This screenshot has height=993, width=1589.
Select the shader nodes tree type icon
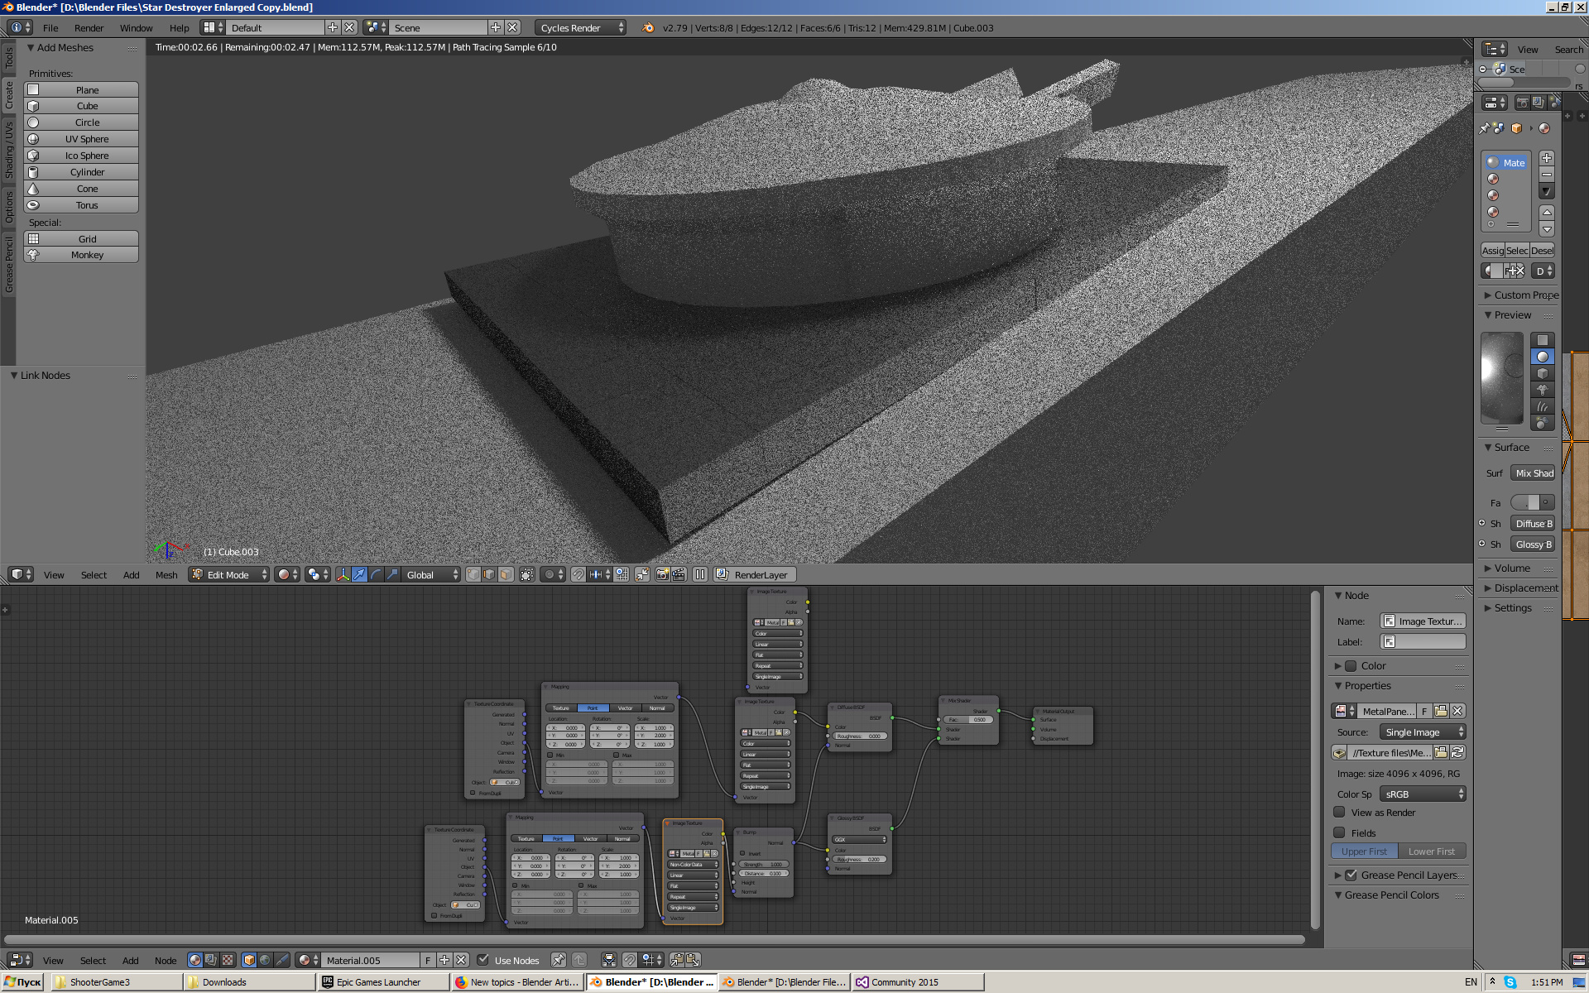point(195,960)
